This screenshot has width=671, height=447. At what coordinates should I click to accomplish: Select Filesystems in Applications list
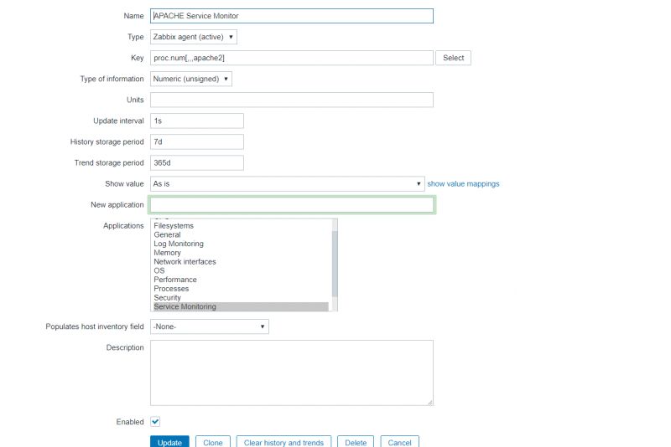[x=174, y=226]
